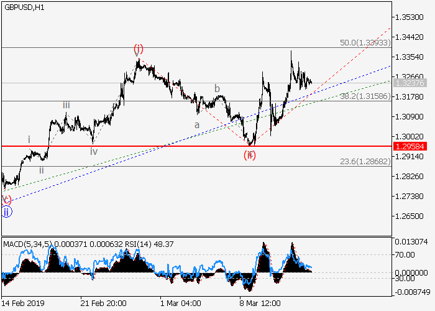435x311 pixels.
Task: Select the brown iv wave label
Action: [x=93, y=151]
